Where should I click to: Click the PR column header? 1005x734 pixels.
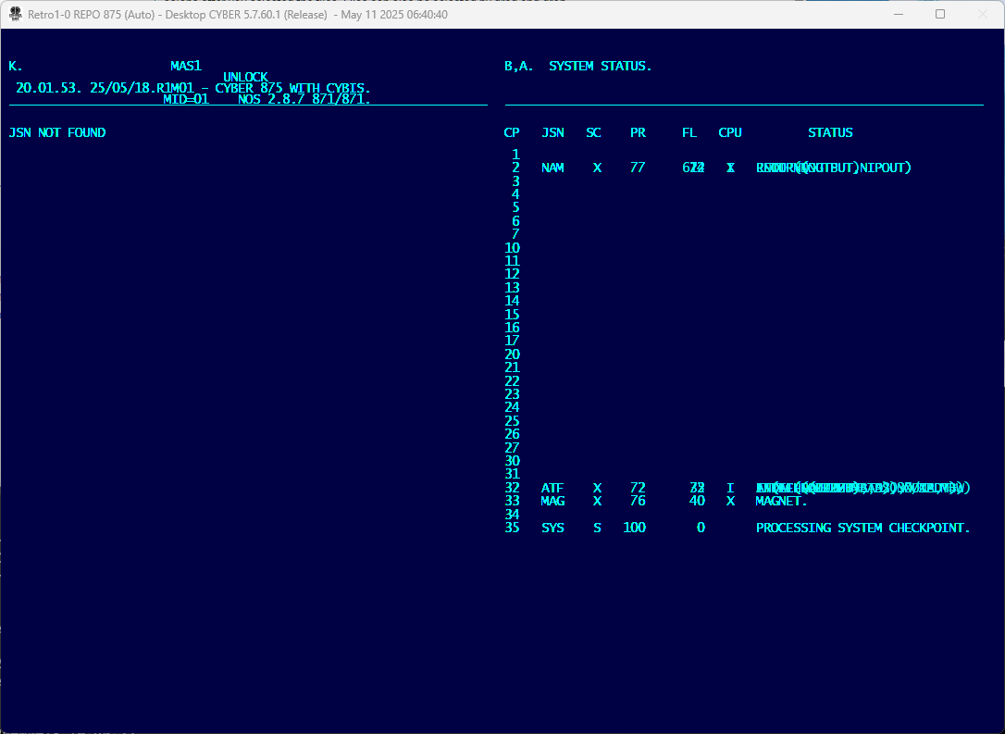coord(638,133)
